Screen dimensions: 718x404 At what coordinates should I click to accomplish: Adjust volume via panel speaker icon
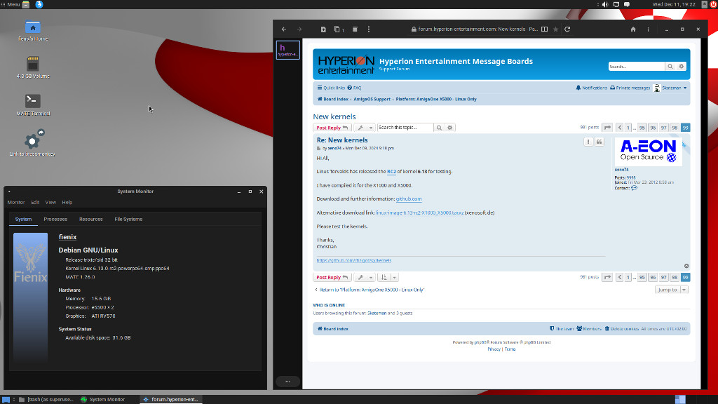pos(605,4)
